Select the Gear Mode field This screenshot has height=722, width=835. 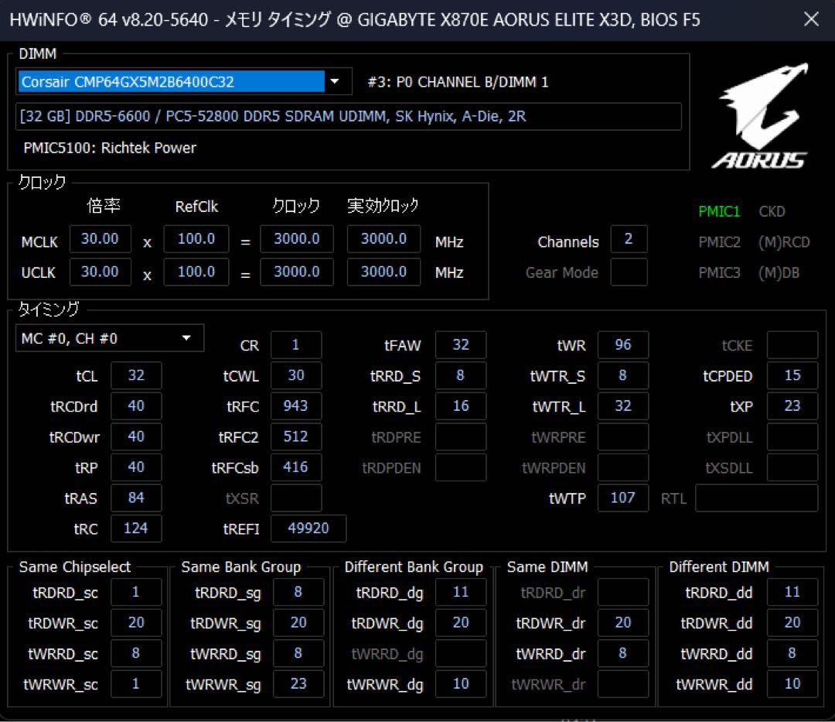pyautogui.click(x=629, y=272)
